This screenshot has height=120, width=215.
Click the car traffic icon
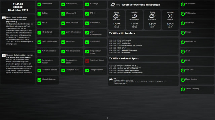(111, 79)
